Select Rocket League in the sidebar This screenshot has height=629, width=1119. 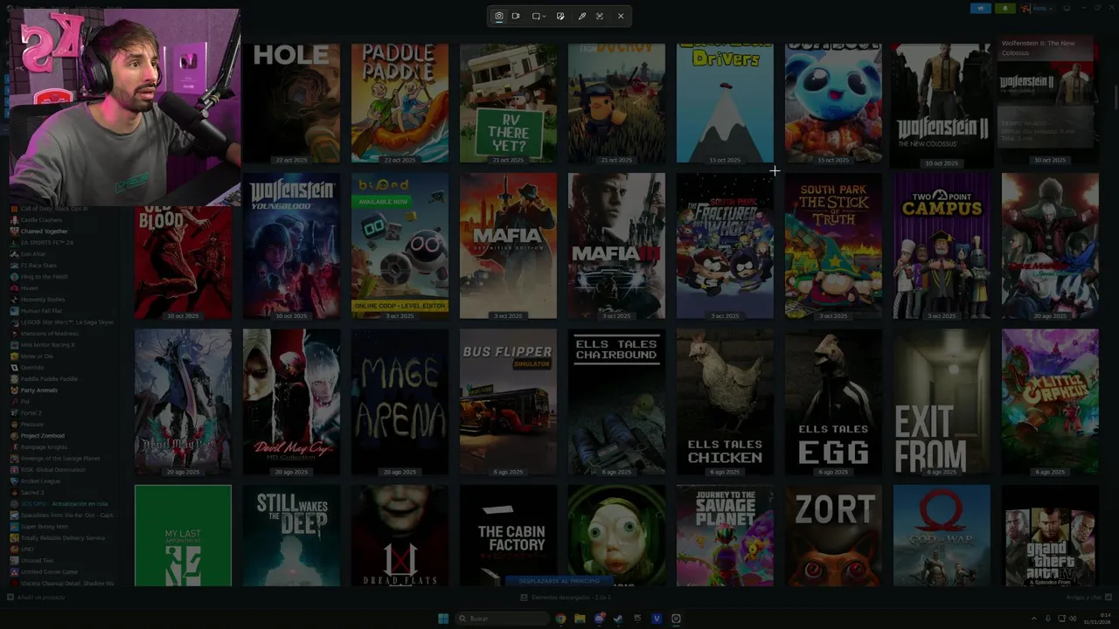[41, 481]
